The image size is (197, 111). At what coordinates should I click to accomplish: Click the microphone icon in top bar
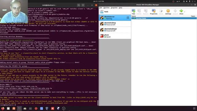[190, 1]
